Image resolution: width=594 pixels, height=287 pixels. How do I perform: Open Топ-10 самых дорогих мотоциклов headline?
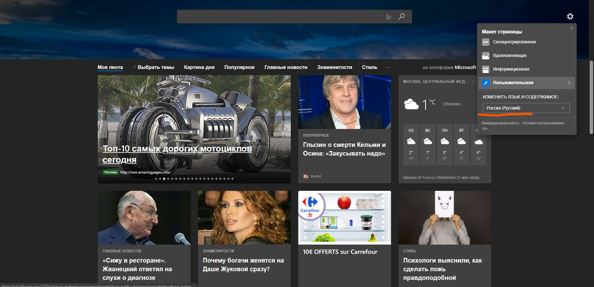(x=177, y=154)
